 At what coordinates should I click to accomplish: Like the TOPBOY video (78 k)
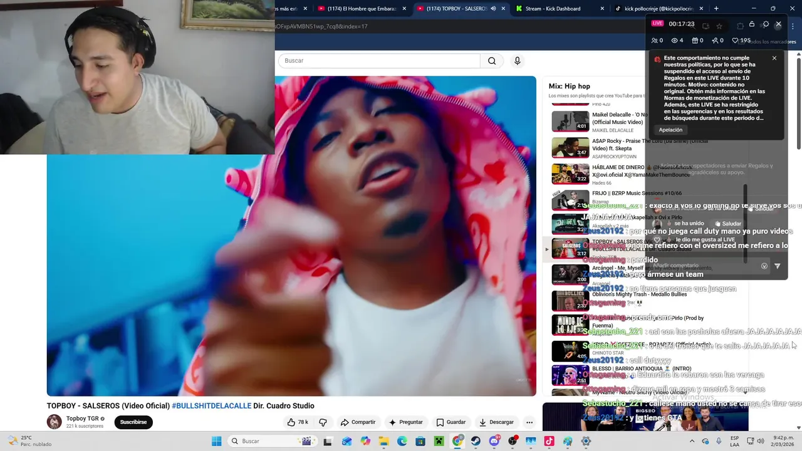pos(298,422)
